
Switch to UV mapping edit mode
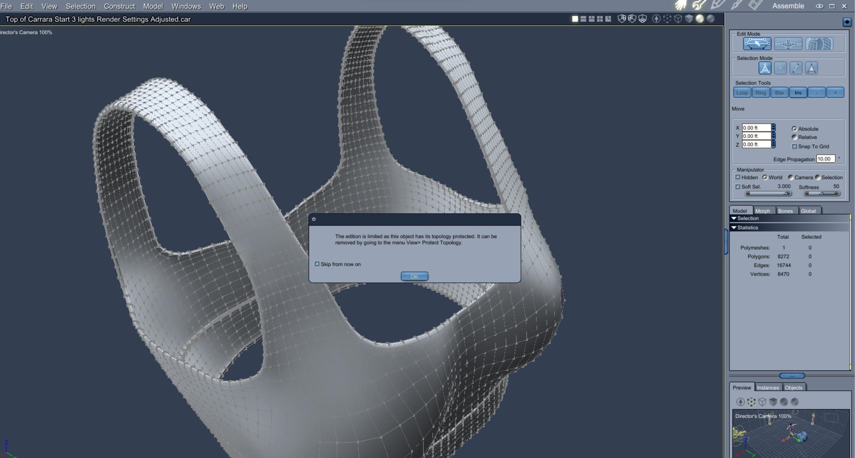[819, 44]
